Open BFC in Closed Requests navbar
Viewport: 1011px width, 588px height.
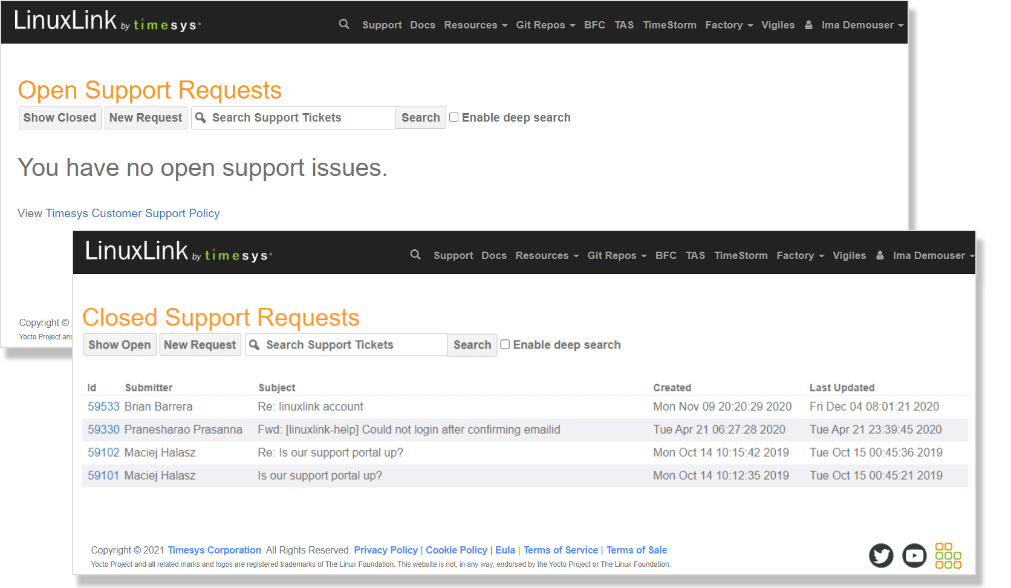coord(666,255)
